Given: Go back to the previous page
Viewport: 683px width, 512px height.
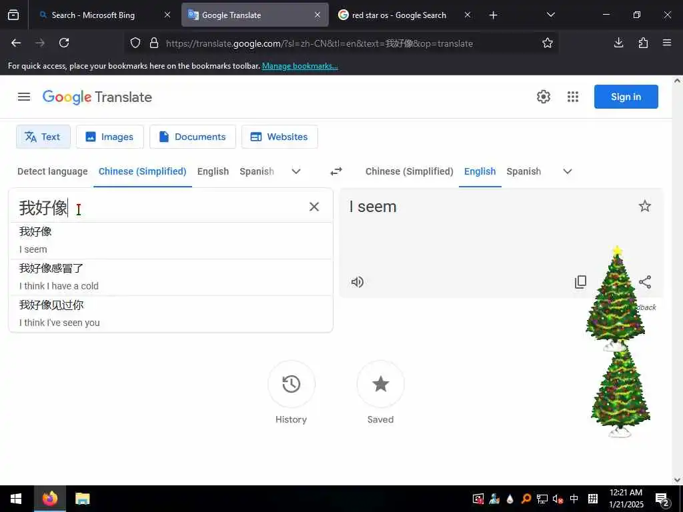Looking at the screenshot, I should (16, 43).
